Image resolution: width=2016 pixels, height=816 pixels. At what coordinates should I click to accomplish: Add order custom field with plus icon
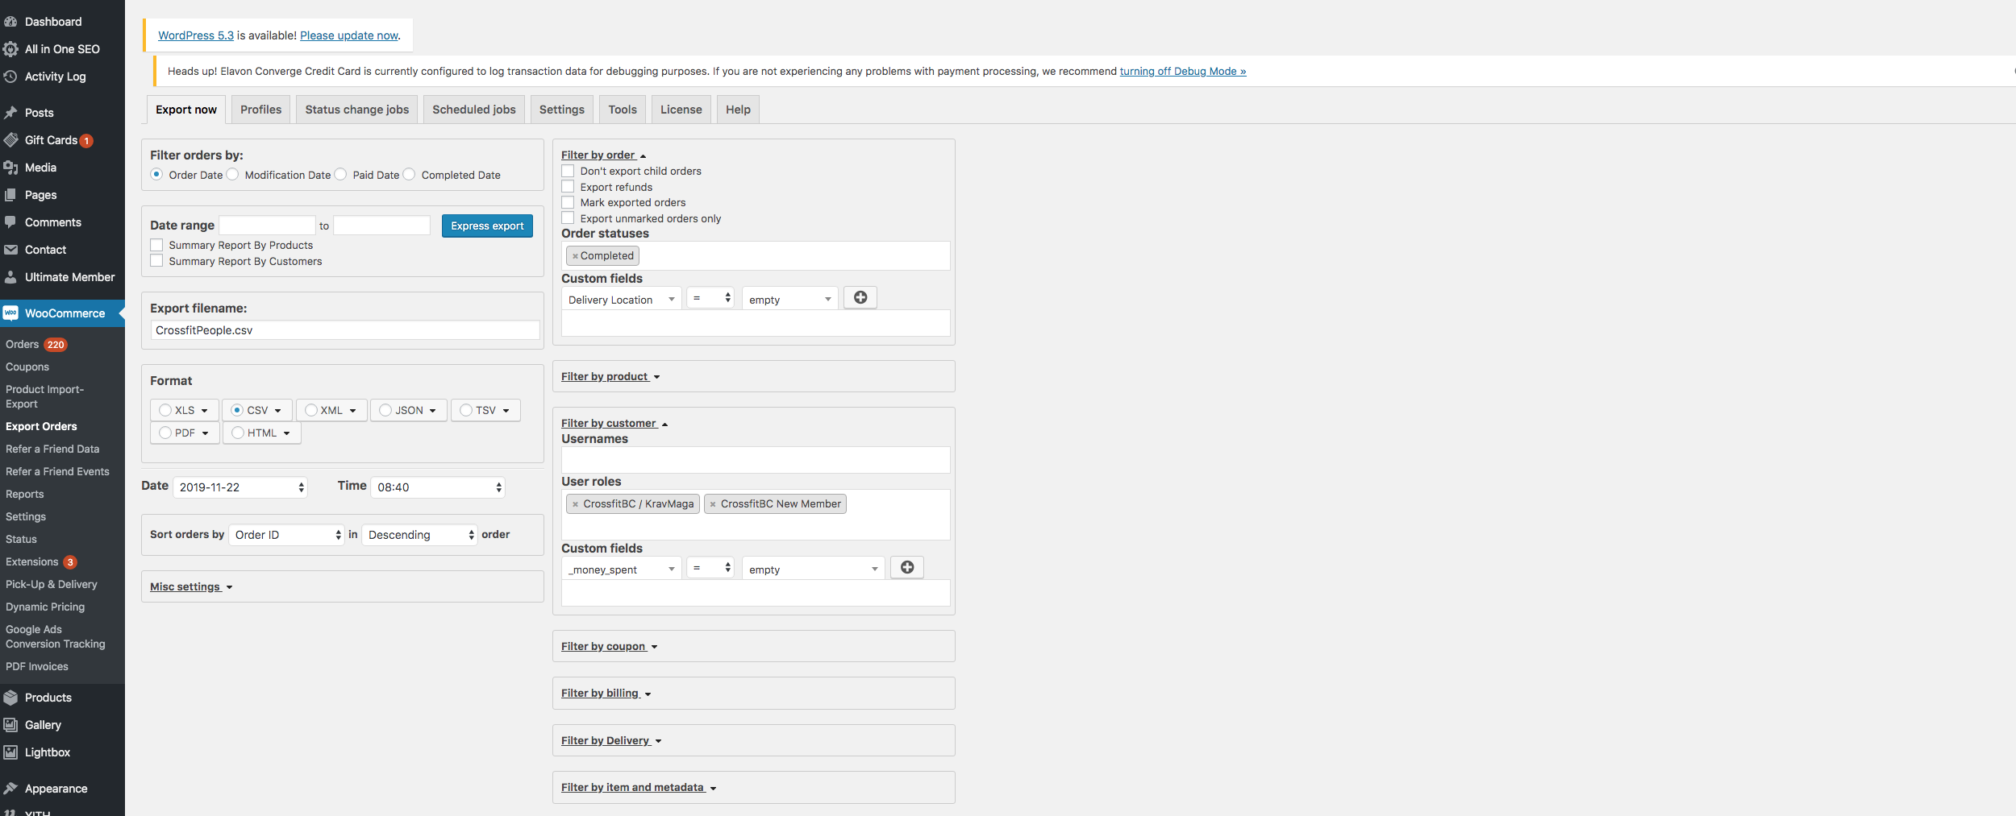point(860,298)
